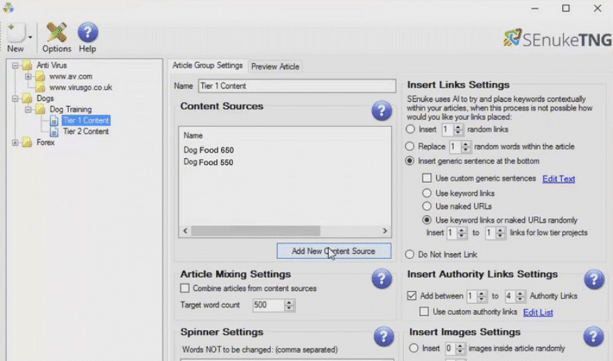The image size is (613, 361).
Task: Select Use keyword links radio button
Action: pos(427,193)
